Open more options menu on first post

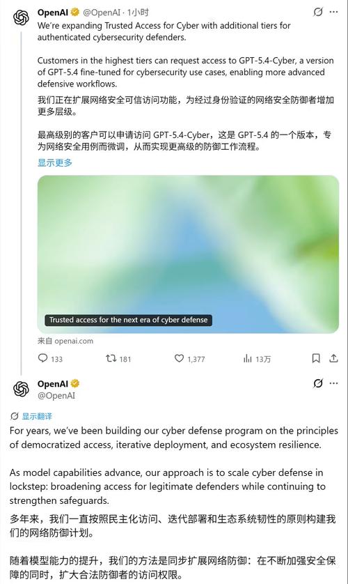[x=334, y=12]
